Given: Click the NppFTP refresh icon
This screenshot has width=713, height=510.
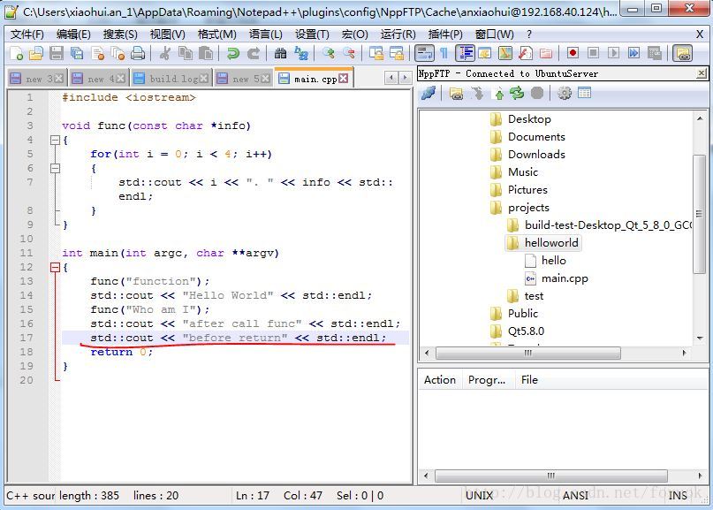Looking at the screenshot, I should (x=517, y=93).
